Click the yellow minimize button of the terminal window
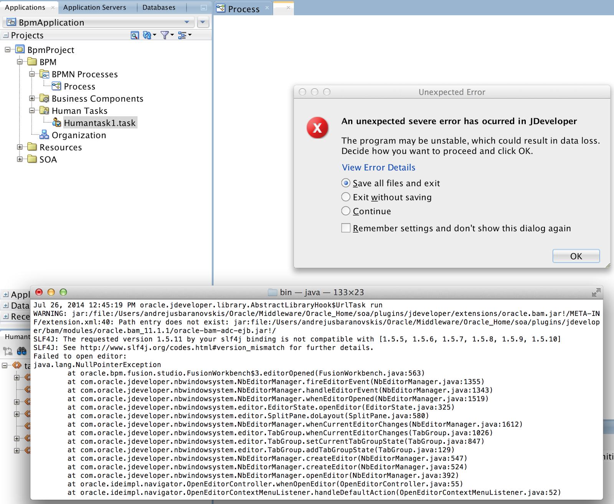This screenshot has width=614, height=504. pyautogui.click(x=51, y=292)
